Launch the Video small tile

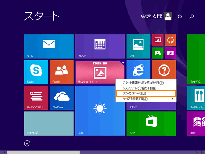[x=157, y=40]
